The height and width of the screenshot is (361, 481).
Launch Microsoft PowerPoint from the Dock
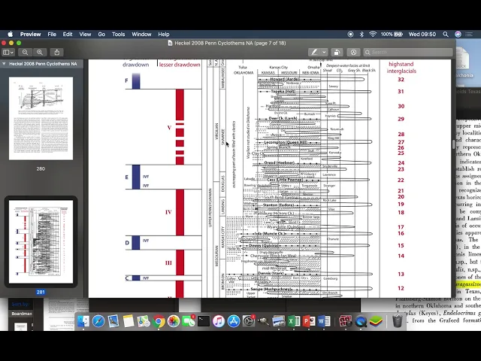click(309, 321)
